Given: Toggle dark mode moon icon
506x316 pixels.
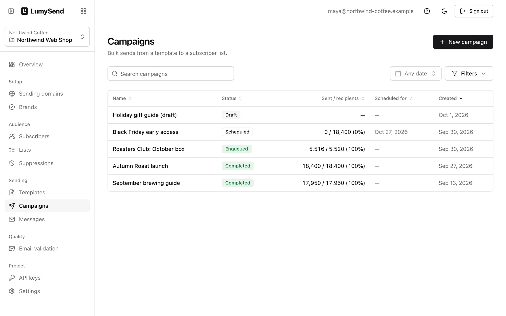Looking at the screenshot, I should click(444, 11).
